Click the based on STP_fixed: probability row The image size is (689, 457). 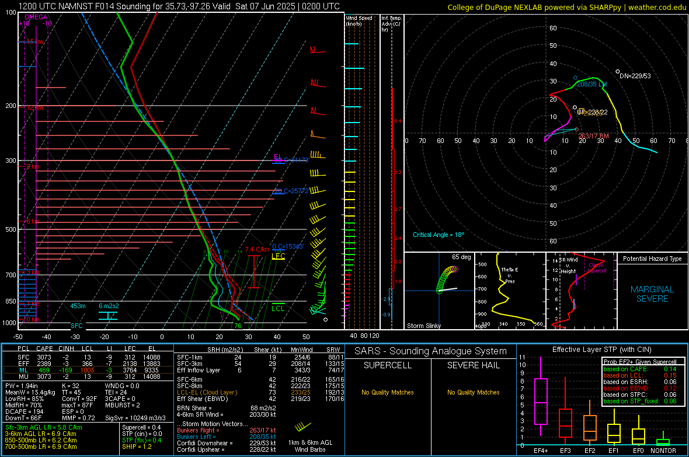pos(639,401)
